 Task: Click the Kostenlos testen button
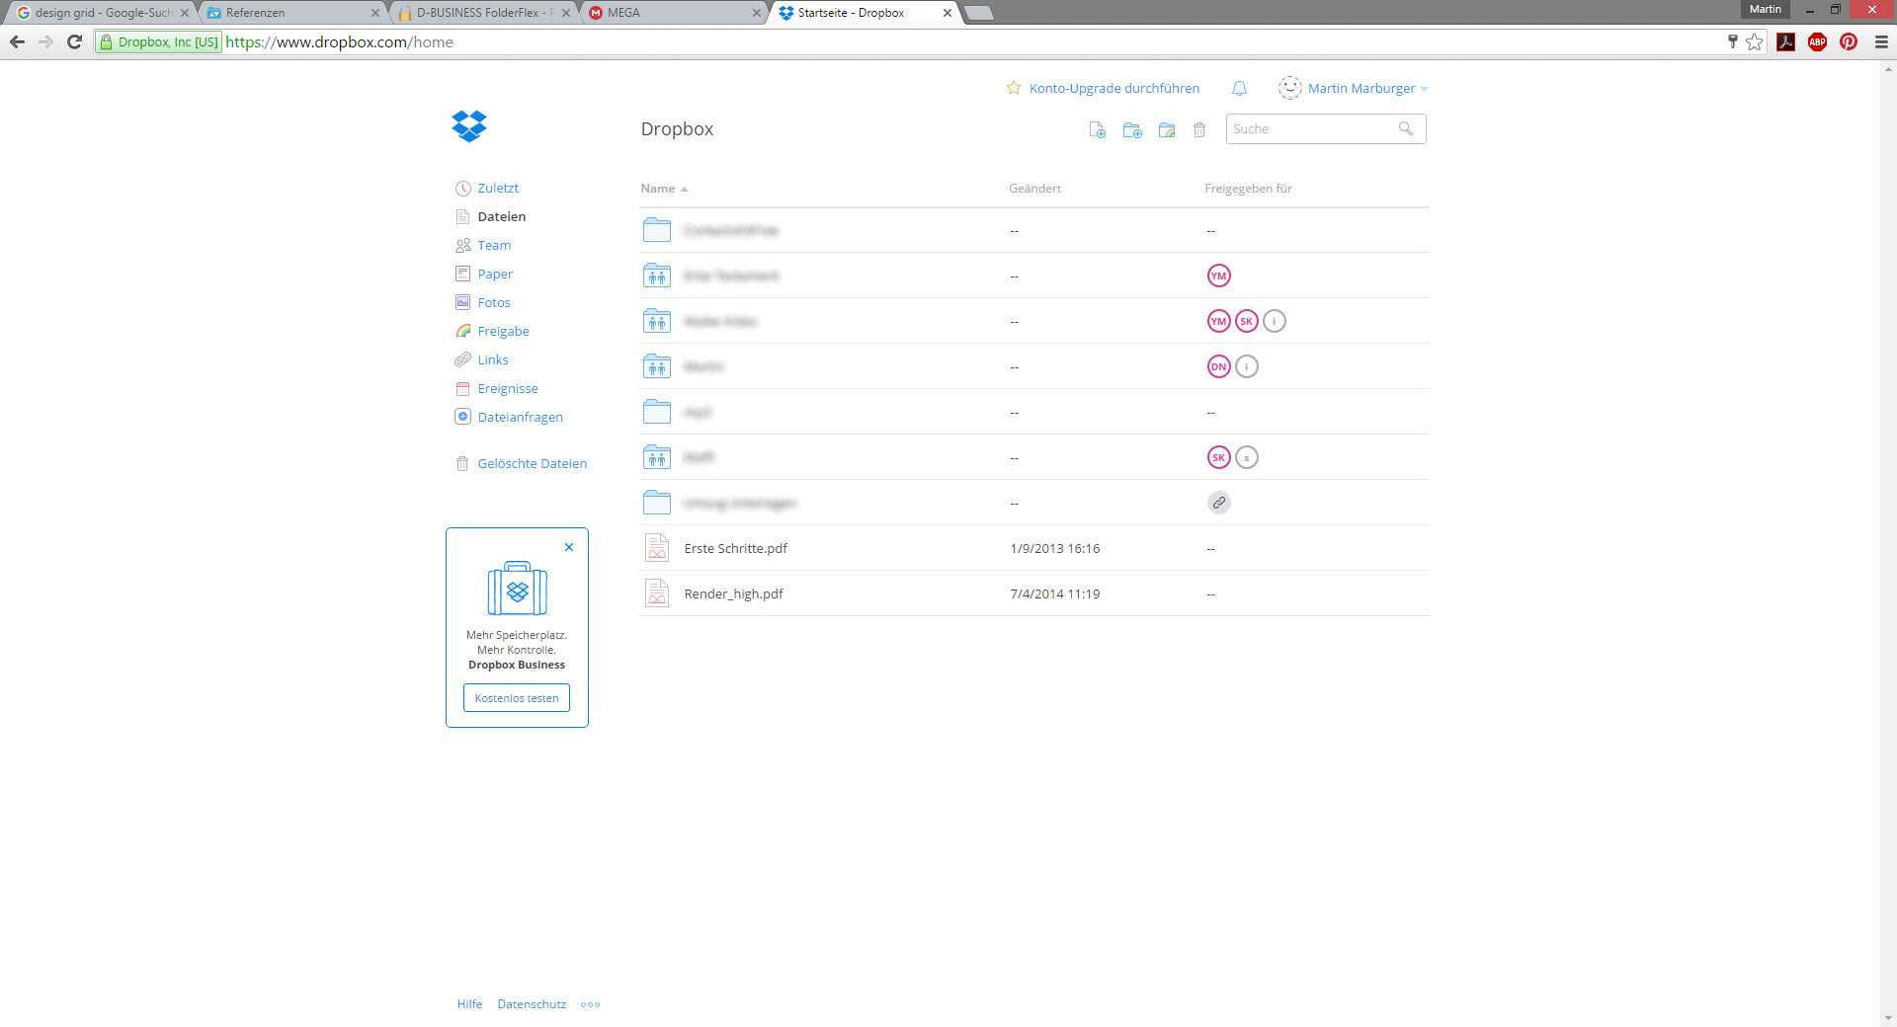pos(517,698)
